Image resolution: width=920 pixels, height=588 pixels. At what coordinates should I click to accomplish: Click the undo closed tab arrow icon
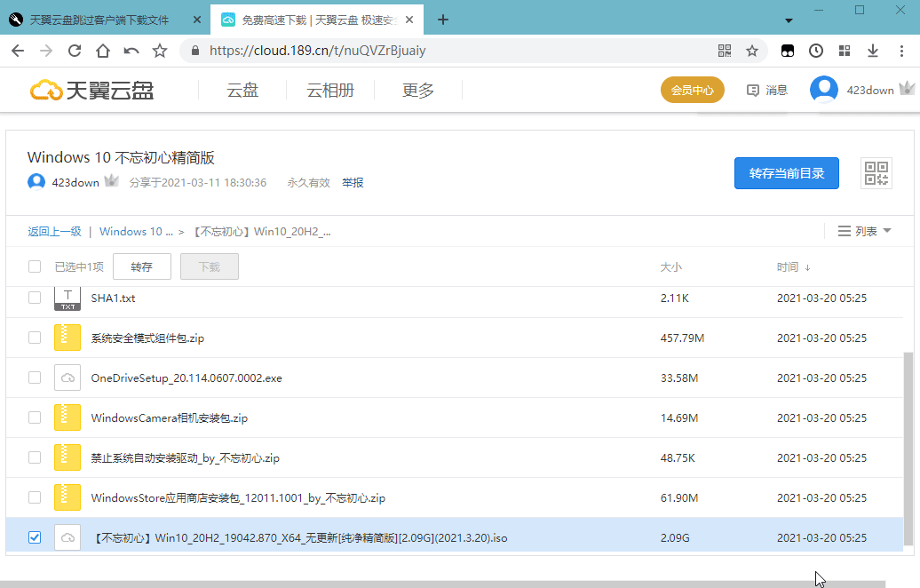pyautogui.click(x=131, y=51)
